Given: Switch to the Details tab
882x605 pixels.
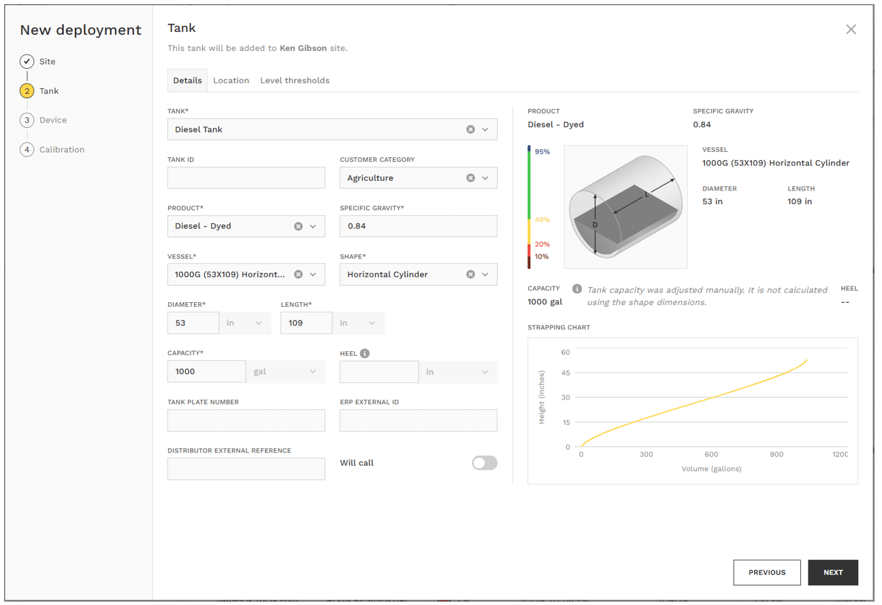Looking at the screenshot, I should point(187,80).
